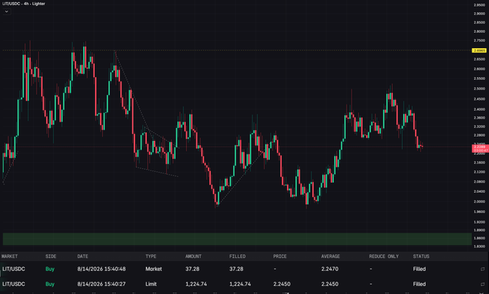Viewport: 489px width, 294px height.
Task: Click the 1,224.74 amount value
Action: (196, 284)
